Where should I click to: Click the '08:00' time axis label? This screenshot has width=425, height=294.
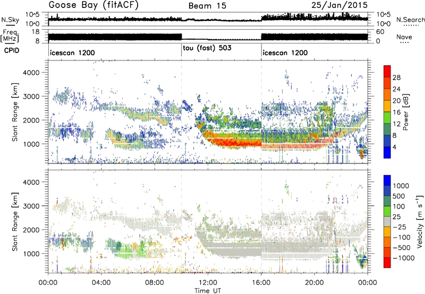(155, 282)
